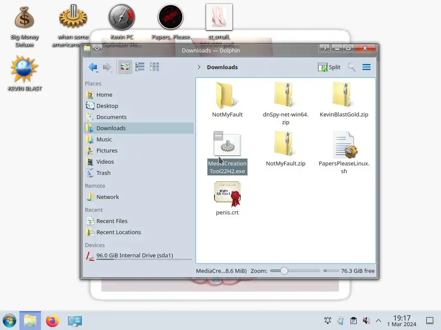Open Recent Locations entry
Screen dimensions: 441x330
tap(139, 232)
